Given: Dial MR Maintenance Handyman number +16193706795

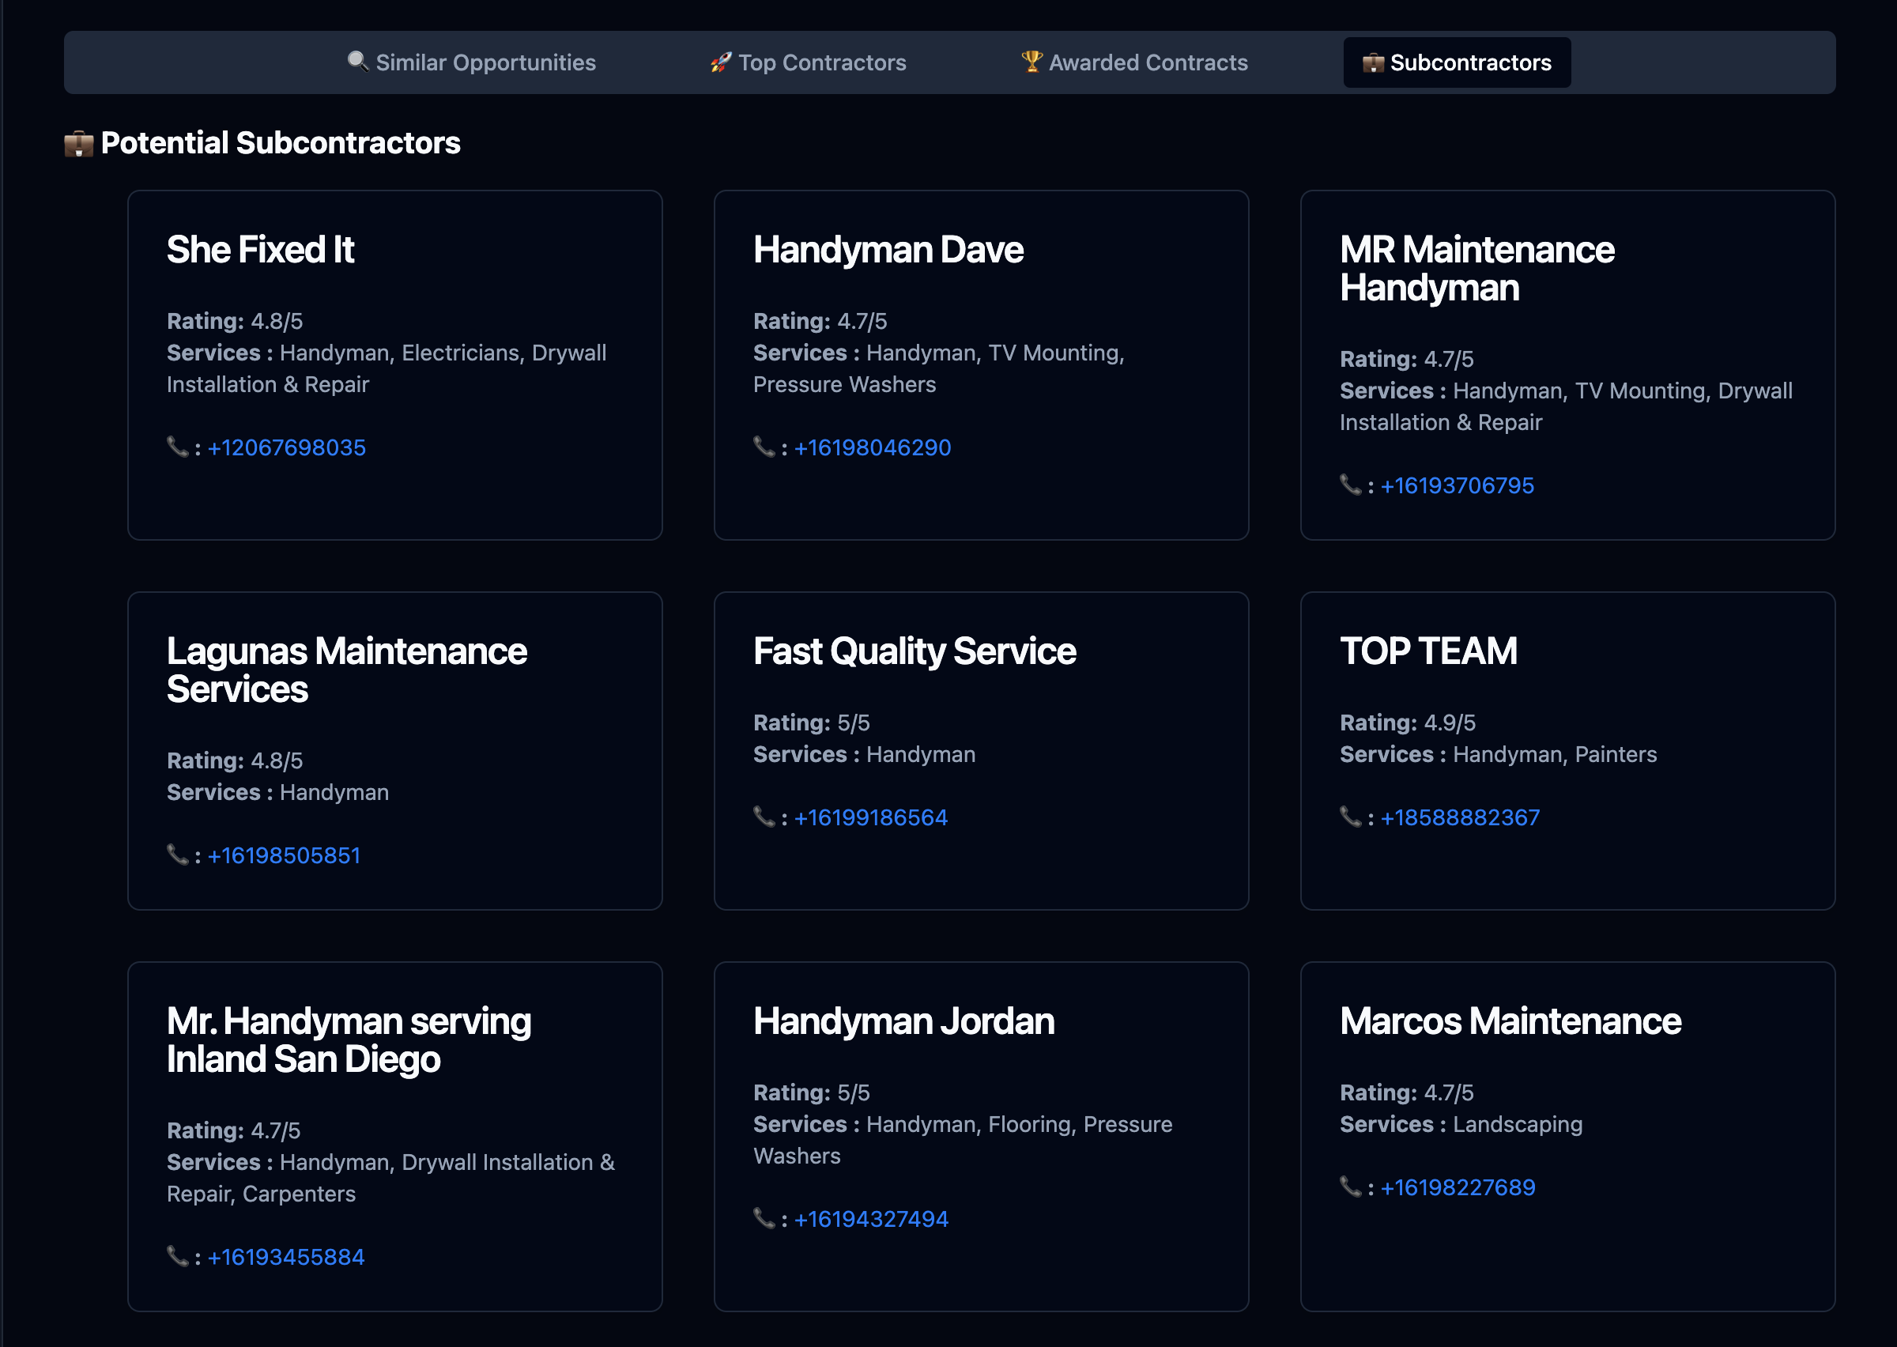Looking at the screenshot, I should pos(1457,486).
